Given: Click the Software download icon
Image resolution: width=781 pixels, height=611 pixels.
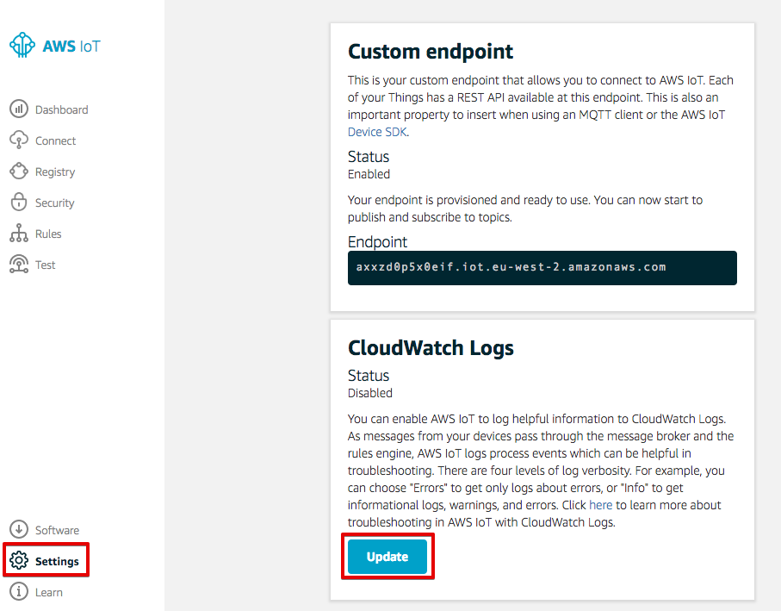Looking at the screenshot, I should pos(19,530).
